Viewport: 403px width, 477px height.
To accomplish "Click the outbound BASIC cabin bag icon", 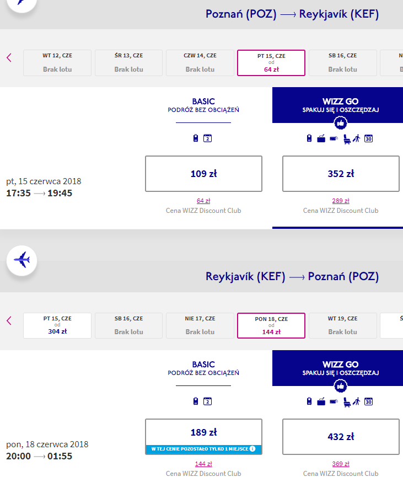I will [x=196, y=138].
